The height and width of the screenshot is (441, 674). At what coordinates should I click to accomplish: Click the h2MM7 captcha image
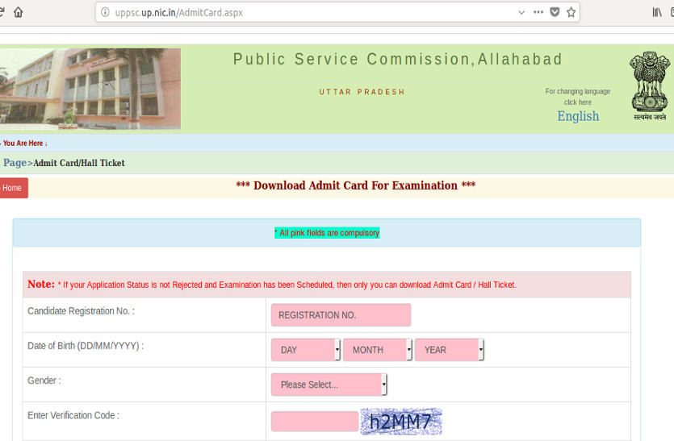[401, 422]
